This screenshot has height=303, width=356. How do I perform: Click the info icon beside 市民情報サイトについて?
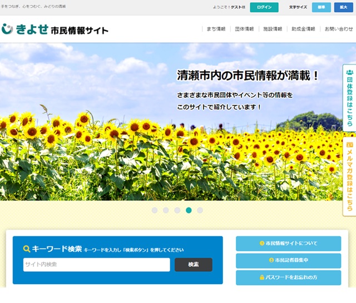click(262, 244)
